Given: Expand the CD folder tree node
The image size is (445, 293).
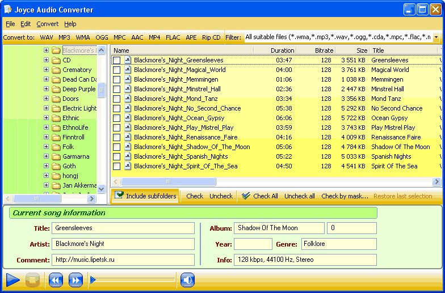Looking at the screenshot, I should pyautogui.click(x=46, y=60).
